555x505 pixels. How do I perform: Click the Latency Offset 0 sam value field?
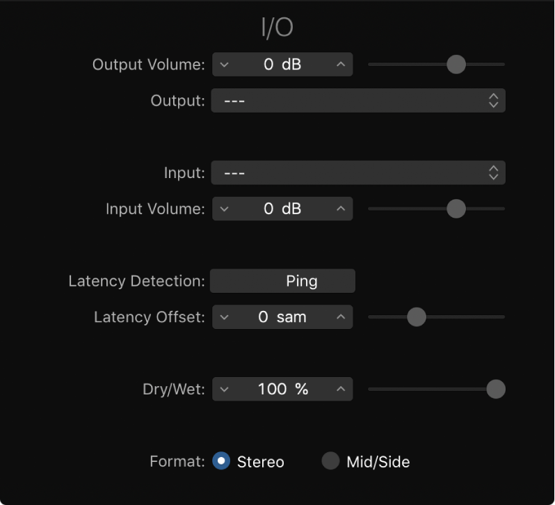282,317
